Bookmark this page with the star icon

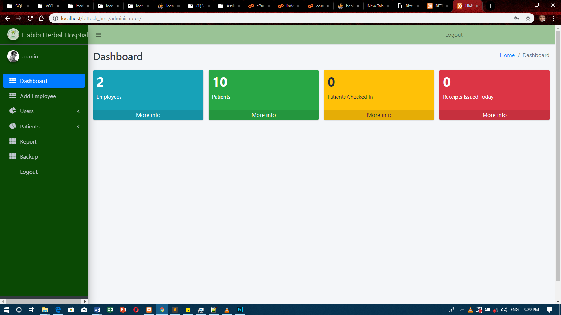pyautogui.click(x=528, y=18)
